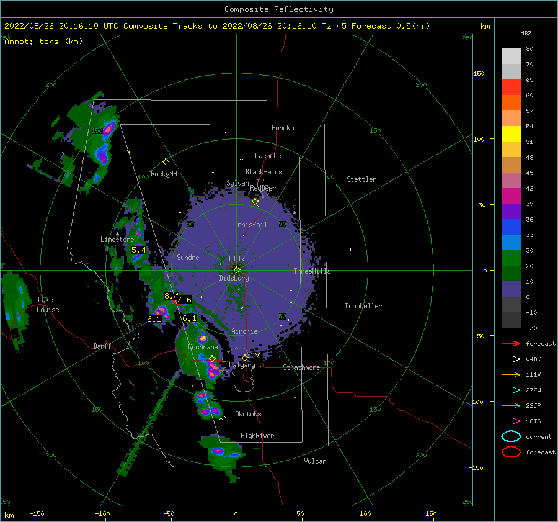Click the yellow 54 dBZ color swatch
The height and width of the screenshot is (522, 558).
[x=511, y=133]
